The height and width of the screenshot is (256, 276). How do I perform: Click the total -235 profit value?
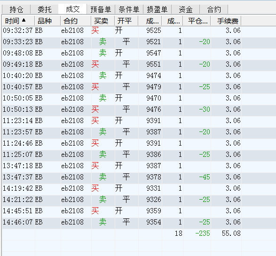pos(203,233)
